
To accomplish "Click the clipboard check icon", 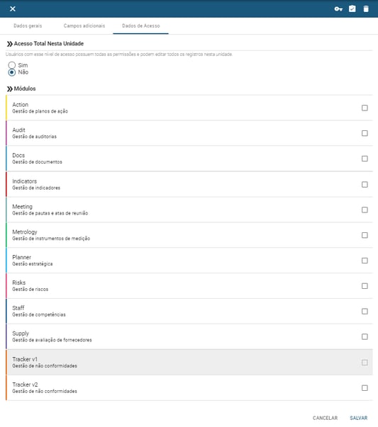I will click(352, 8).
